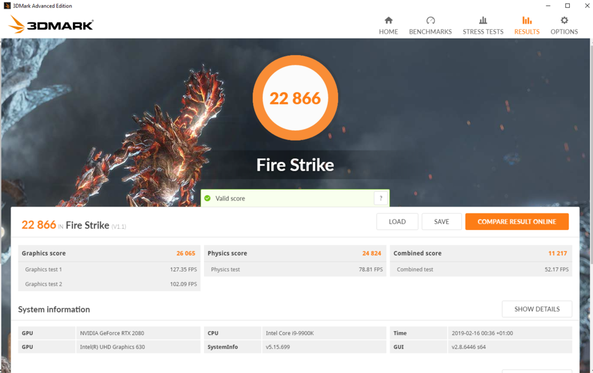Select the Graphics score header row

(x=109, y=253)
